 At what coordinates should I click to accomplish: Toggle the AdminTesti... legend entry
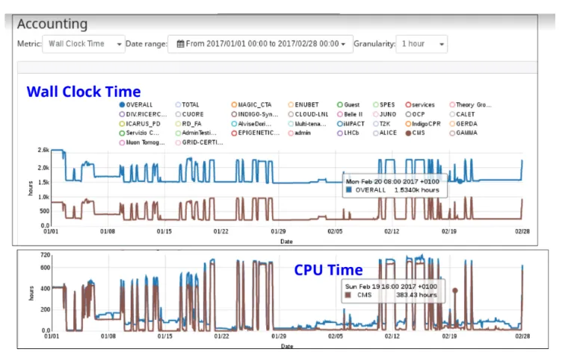(x=196, y=133)
